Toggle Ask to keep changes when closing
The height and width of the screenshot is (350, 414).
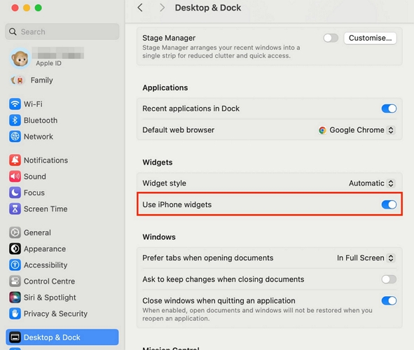(x=389, y=279)
